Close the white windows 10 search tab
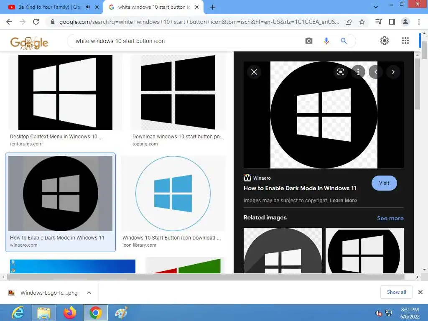The height and width of the screenshot is (321, 428). click(x=197, y=7)
